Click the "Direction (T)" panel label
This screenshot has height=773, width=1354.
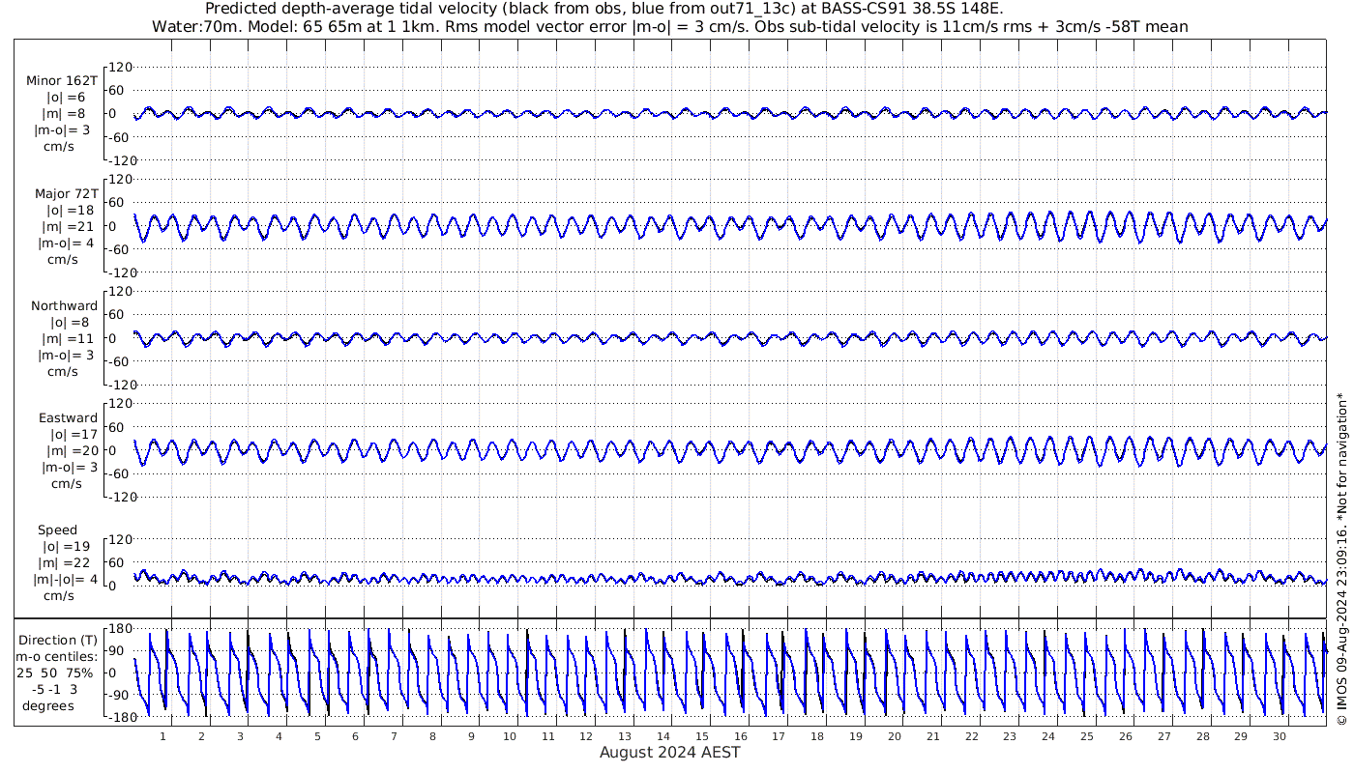[x=58, y=640]
